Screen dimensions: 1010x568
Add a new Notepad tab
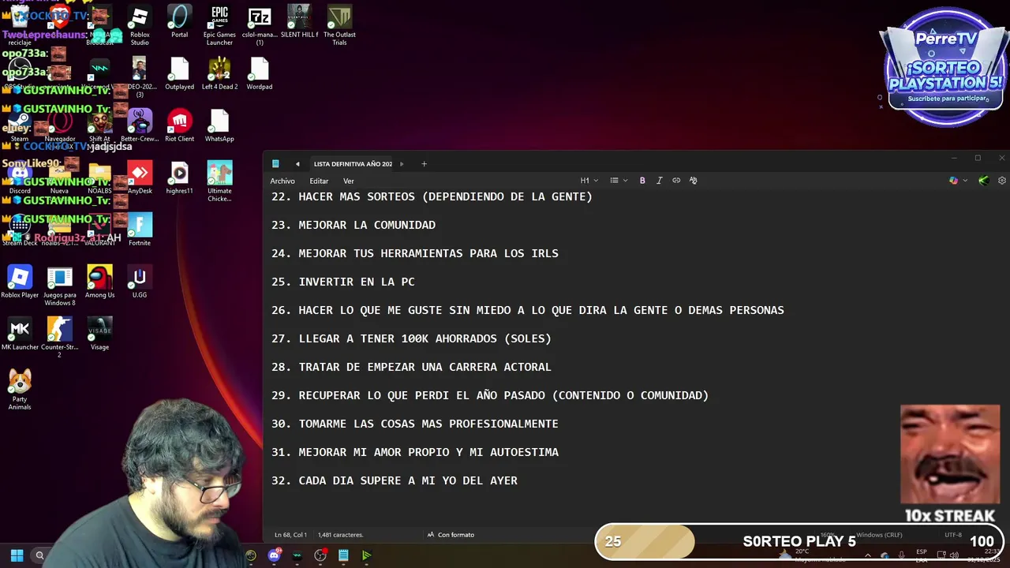point(424,164)
